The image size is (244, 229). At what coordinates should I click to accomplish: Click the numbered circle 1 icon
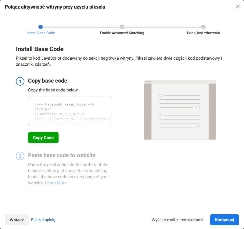pos(20,81)
